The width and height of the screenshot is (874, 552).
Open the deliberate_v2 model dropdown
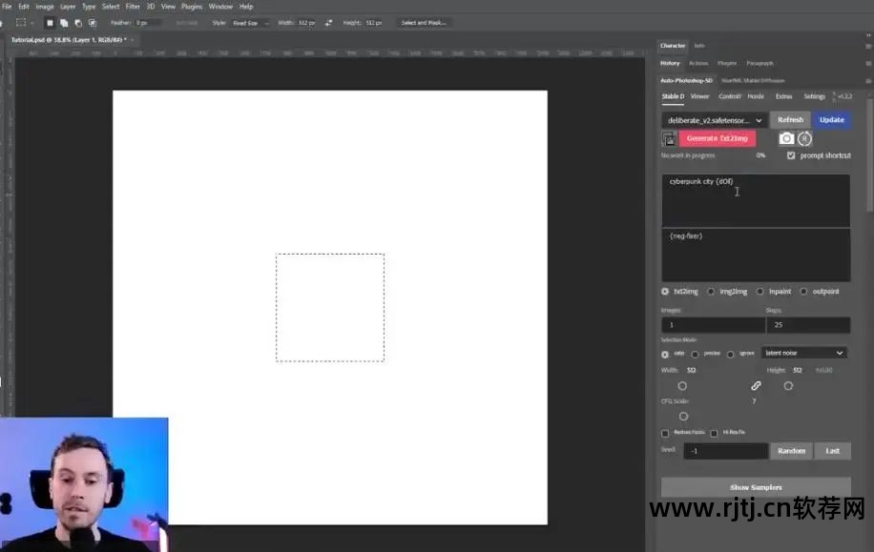pyautogui.click(x=714, y=120)
